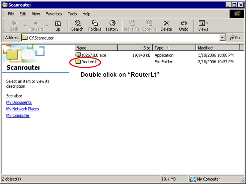Screen dimensions: 246x184
Task: Click the Scanrouter title bar folder icon
Action: point(5,5)
